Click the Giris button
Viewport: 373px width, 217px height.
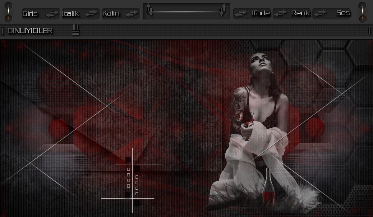pyautogui.click(x=30, y=14)
